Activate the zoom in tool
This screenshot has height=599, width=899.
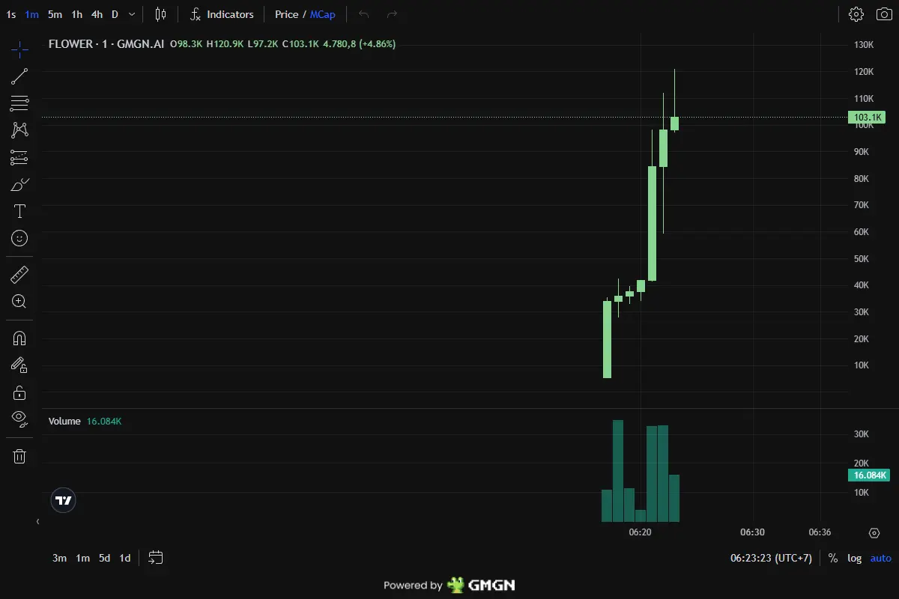pyautogui.click(x=19, y=302)
